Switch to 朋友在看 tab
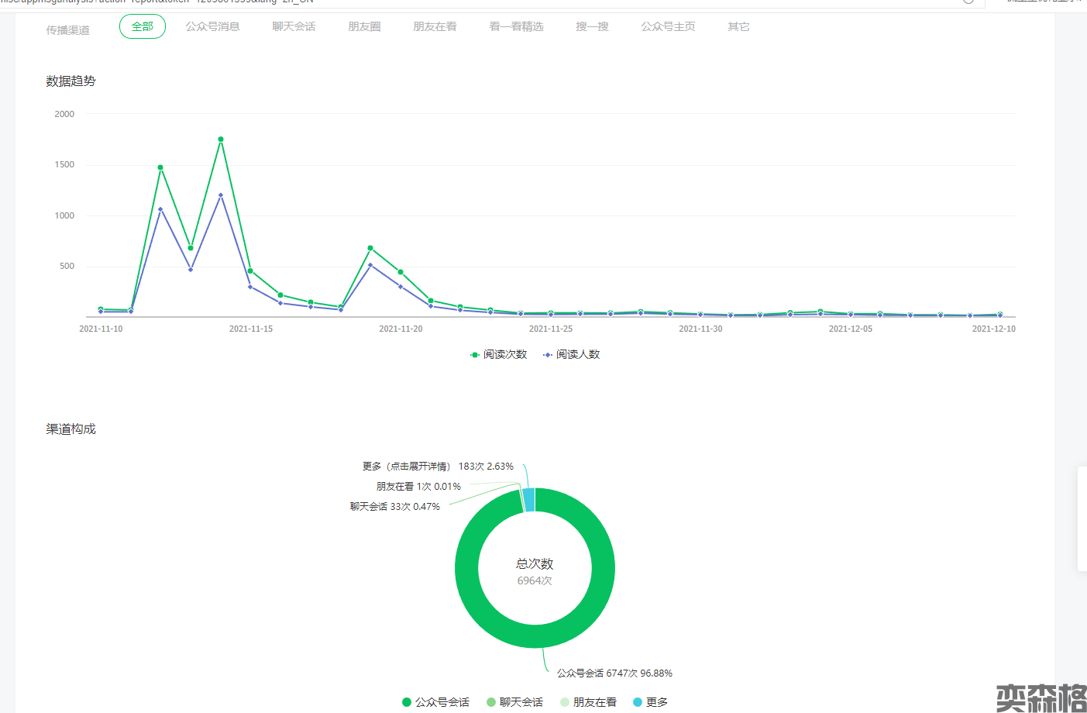 (x=435, y=26)
